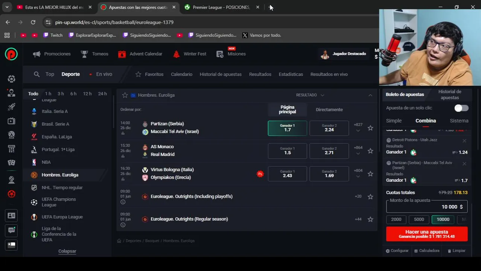This screenshot has width=481, height=271.
Task: Set stake with 2000 quick button
Action: coord(396,219)
